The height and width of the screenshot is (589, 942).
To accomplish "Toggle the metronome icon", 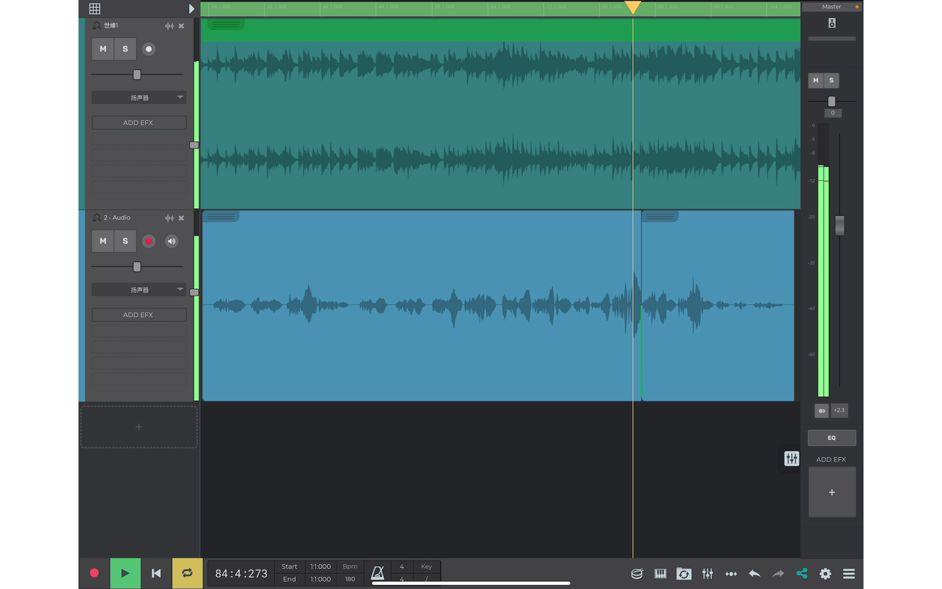I will click(378, 573).
